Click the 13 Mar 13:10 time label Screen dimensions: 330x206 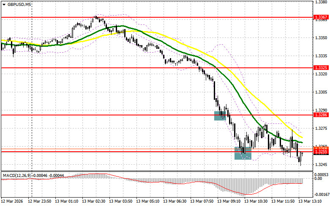pos(310,201)
